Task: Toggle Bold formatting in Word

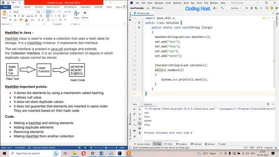Action: click(x=15, y=16)
